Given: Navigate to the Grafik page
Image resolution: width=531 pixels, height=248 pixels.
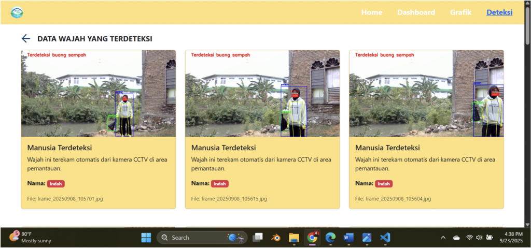Looking at the screenshot, I should pos(460,12).
